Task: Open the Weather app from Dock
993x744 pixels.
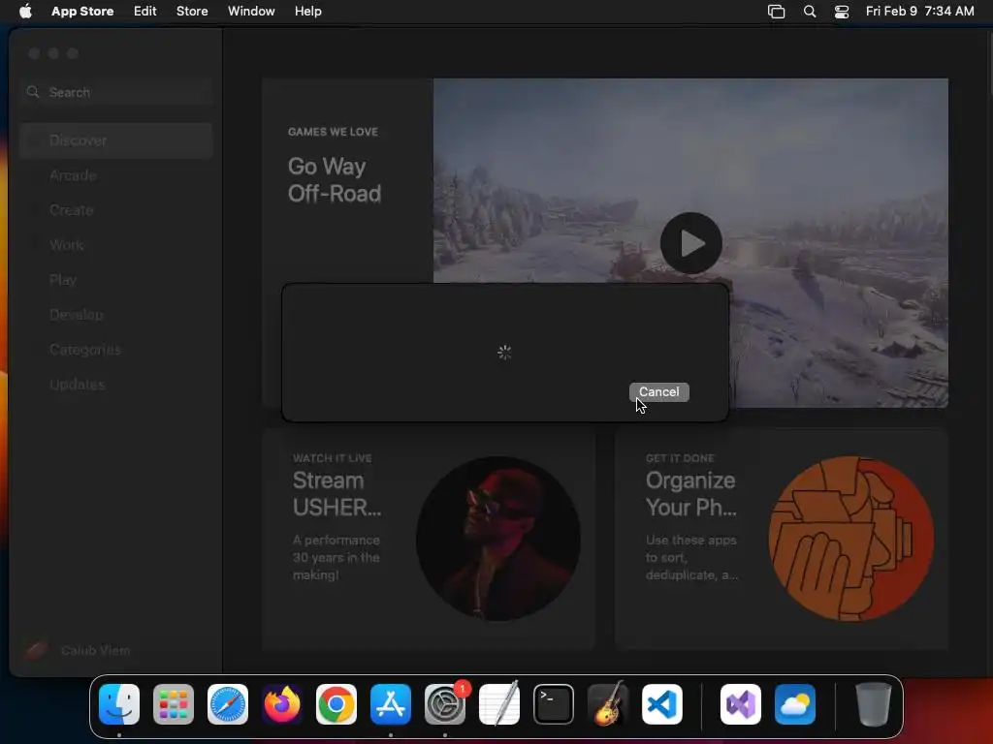Action: coord(795,704)
